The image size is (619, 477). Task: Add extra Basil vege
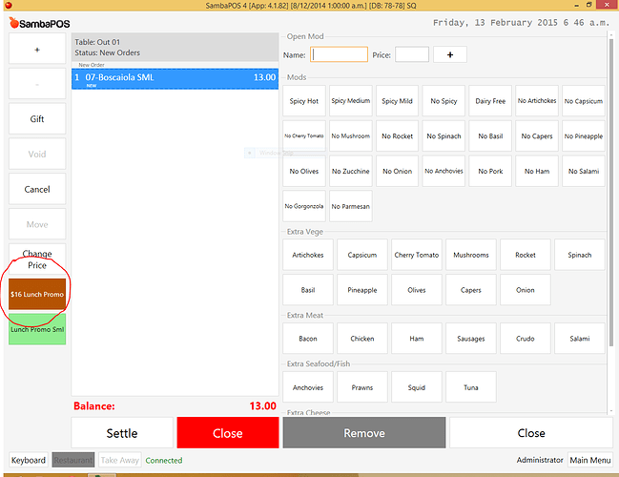(308, 290)
